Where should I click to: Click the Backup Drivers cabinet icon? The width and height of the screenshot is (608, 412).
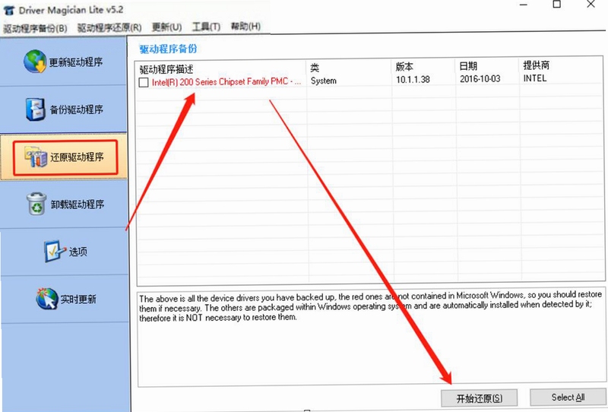[36, 109]
